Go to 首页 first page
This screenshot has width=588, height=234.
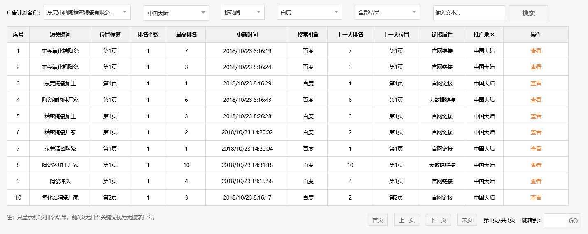(378, 220)
